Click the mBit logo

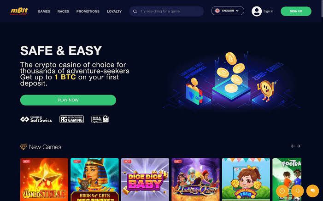pyautogui.click(x=19, y=11)
